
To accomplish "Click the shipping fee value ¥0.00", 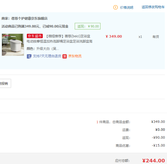I will 160,130.
